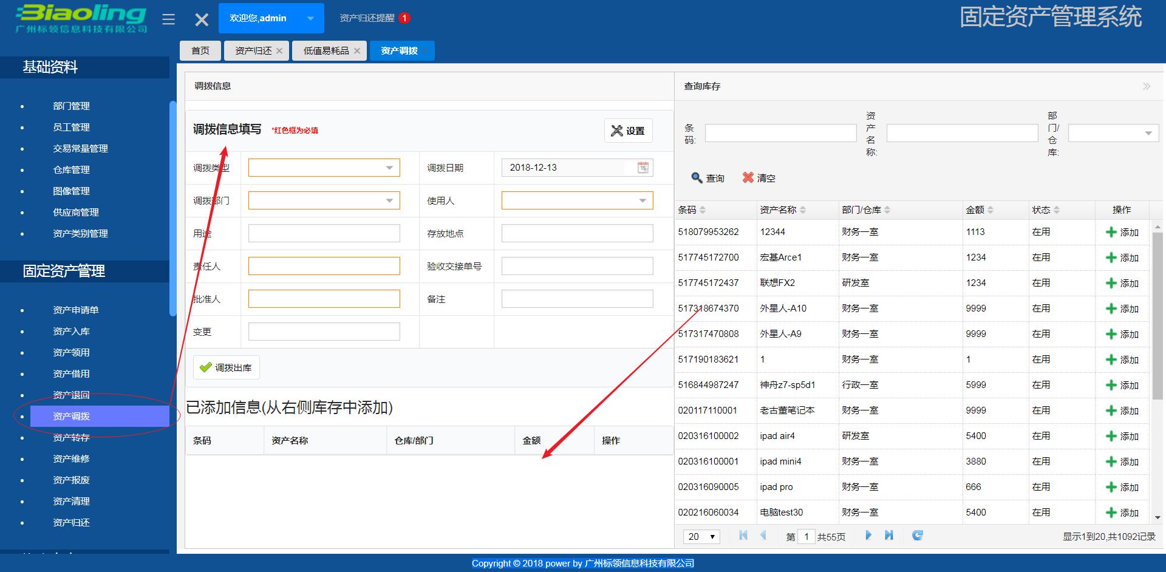Screen dimensions: 1166x572
Task: Click the 清空 red clear icon
Action: coord(748,178)
